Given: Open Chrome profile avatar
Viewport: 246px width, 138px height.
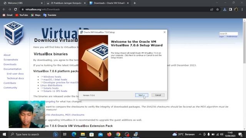Looking at the screenshot, I should (236, 9).
